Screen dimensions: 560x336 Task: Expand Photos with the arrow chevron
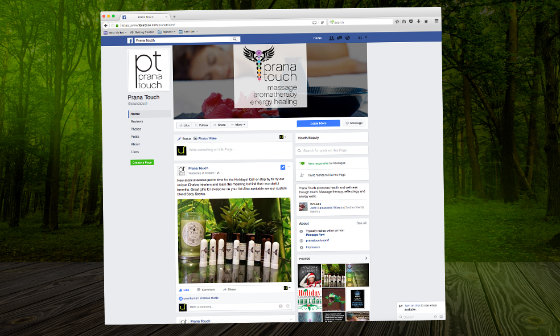pos(366,258)
